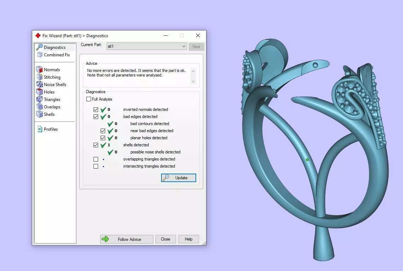This screenshot has width=403, height=271.
Task: Click the 'No more errors are detected' advice text
Action: (136, 73)
